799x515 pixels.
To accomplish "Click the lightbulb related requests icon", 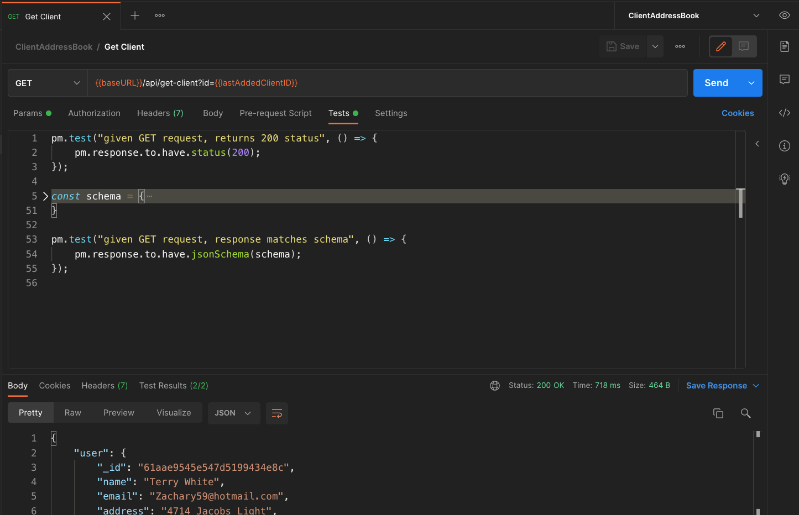I will 784,178.
